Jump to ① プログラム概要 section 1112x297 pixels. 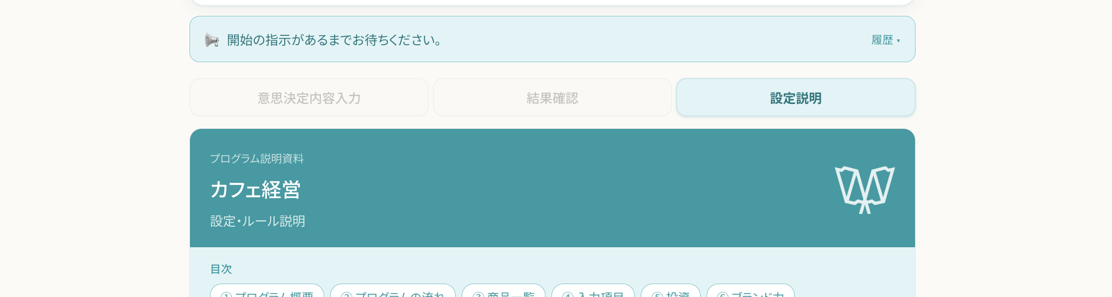pos(267,291)
